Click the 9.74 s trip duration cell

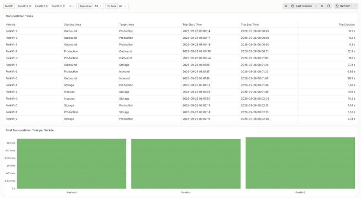[x=351, y=65]
